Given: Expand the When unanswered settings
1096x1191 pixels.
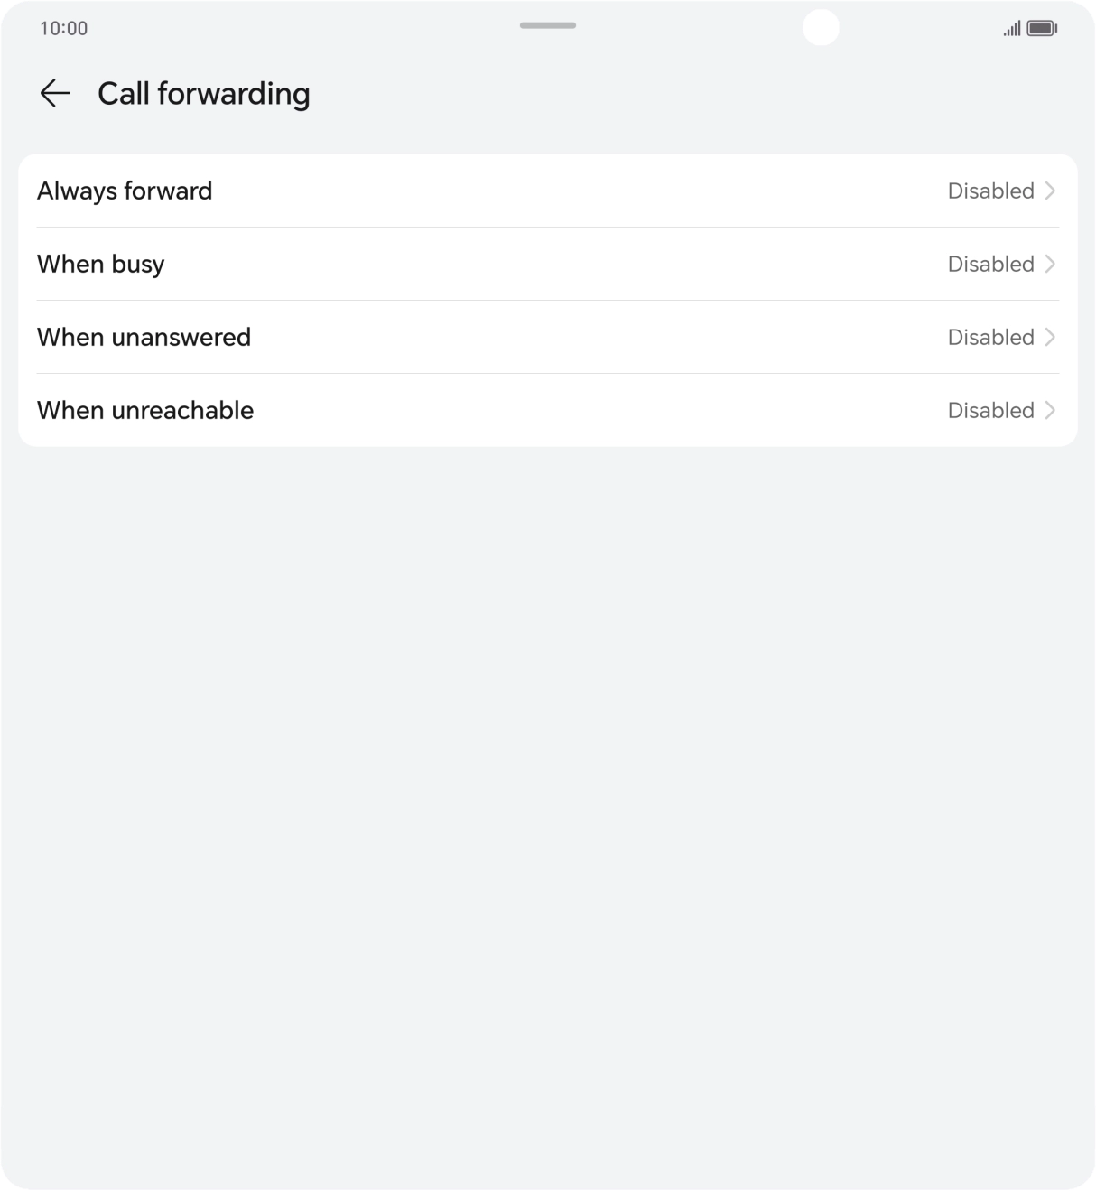Looking at the screenshot, I should [548, 337].
